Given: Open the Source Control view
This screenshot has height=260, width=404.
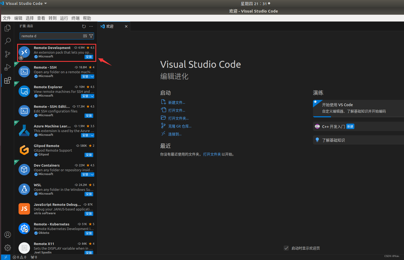Looking at the screenshot, I should pyautogui.click(x=8, y=54).
